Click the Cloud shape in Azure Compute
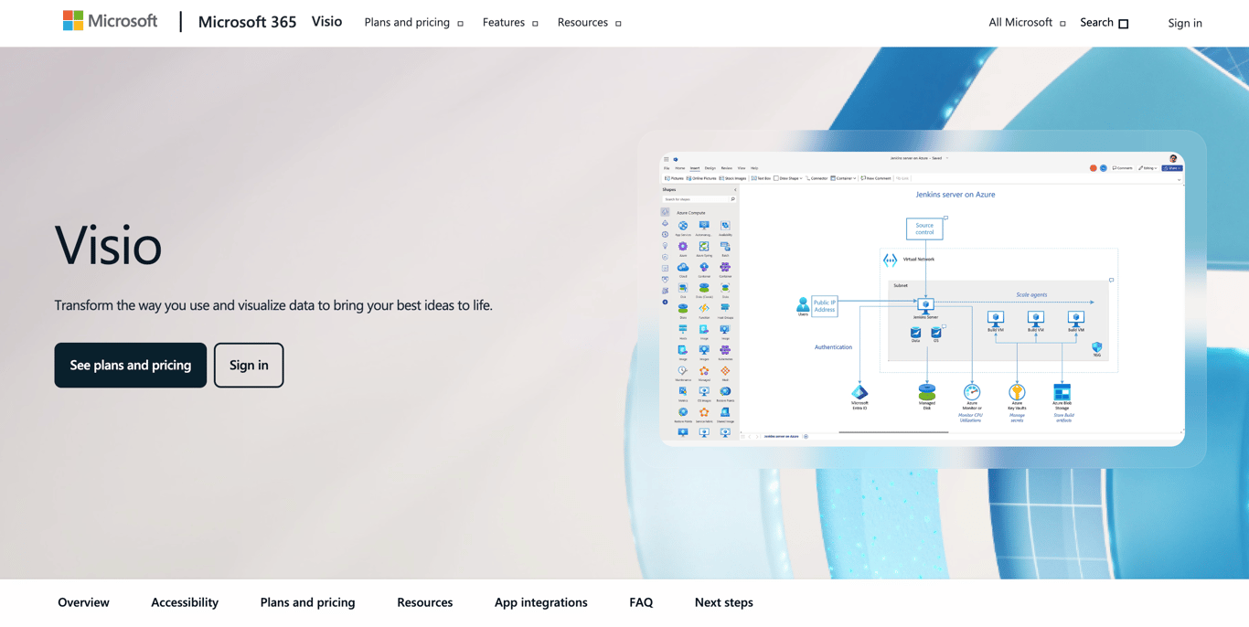The height and width of the screenshot is (627, 1249). (x=682, y=268)
